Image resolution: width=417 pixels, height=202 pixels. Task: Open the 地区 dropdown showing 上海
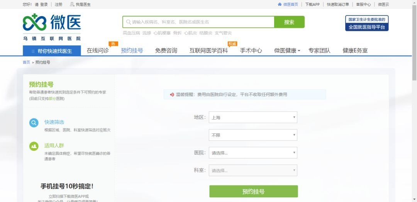click(253, 117)
